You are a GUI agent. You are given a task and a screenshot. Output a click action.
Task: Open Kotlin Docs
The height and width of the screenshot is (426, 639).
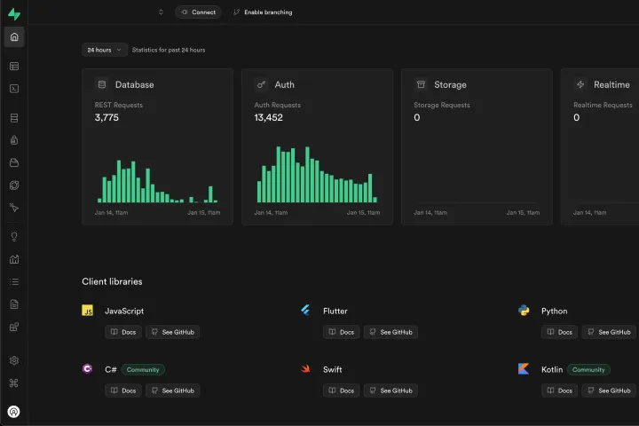[x=559, y=390]
